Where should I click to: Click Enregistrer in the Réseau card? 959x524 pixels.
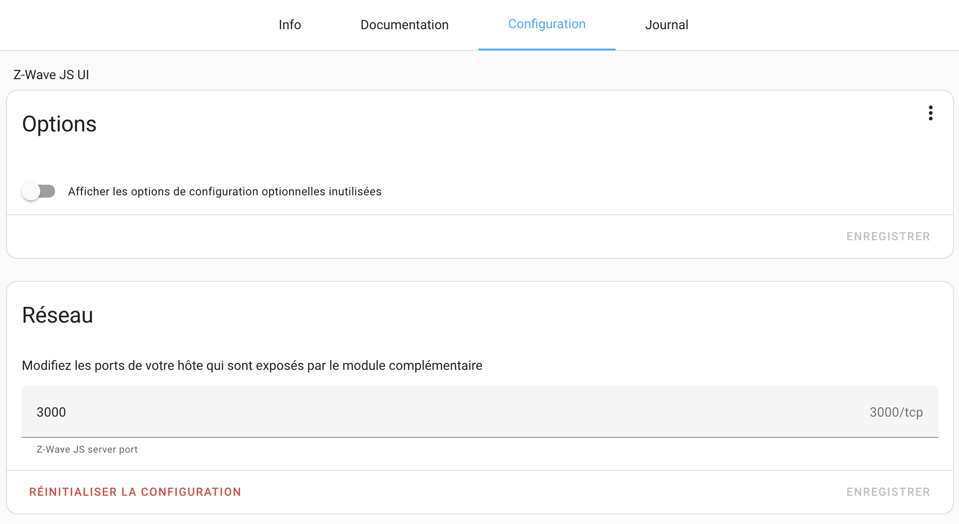tap(888, 492)
